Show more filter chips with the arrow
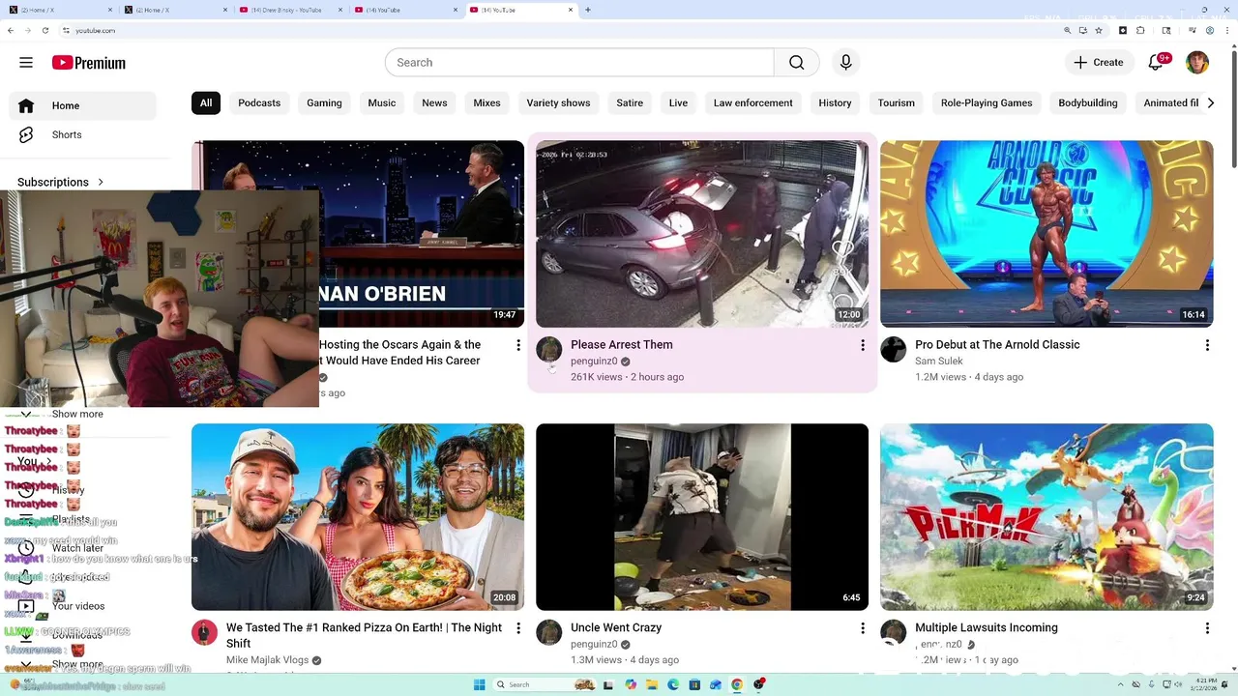This screenshot has width=1238, height=696. (x=1210, y=102)
